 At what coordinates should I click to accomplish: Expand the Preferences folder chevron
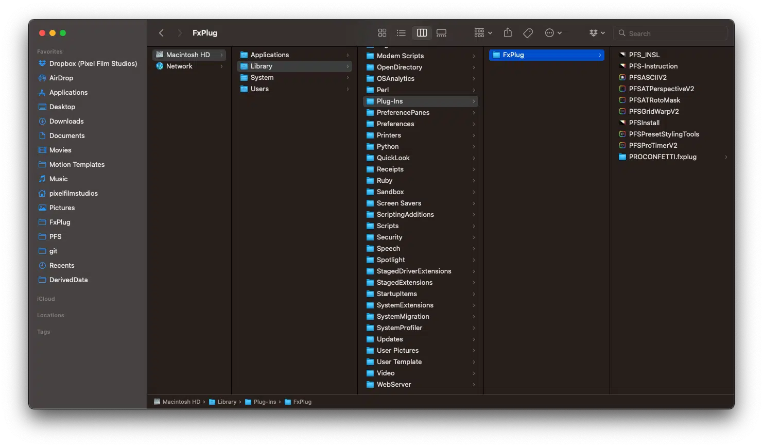(474, 124)
